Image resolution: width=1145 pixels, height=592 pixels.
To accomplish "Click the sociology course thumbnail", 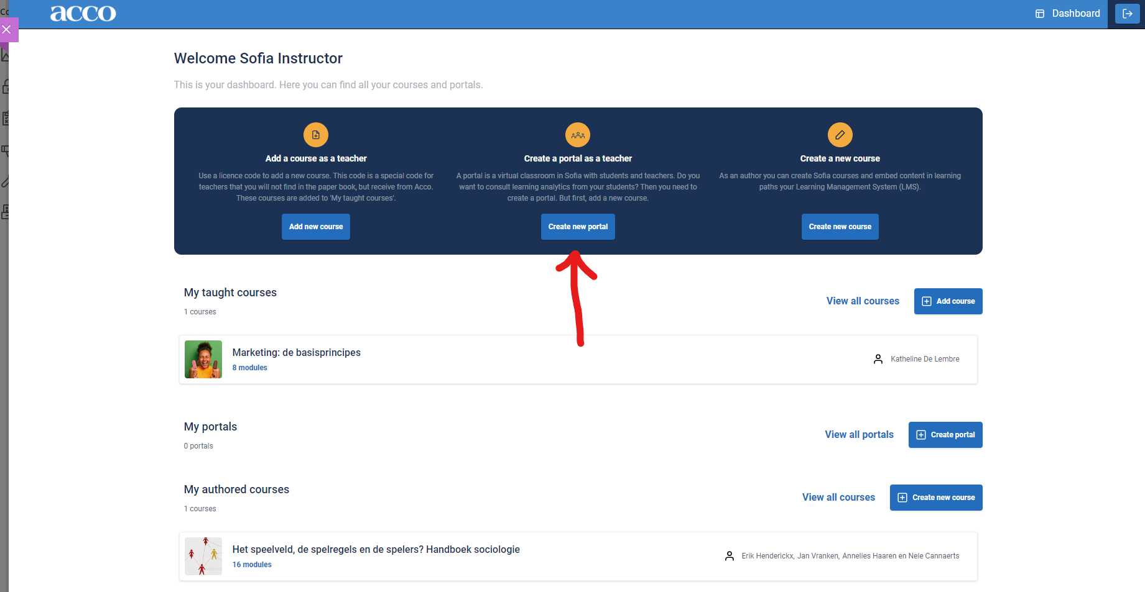I will coord(203,557).
